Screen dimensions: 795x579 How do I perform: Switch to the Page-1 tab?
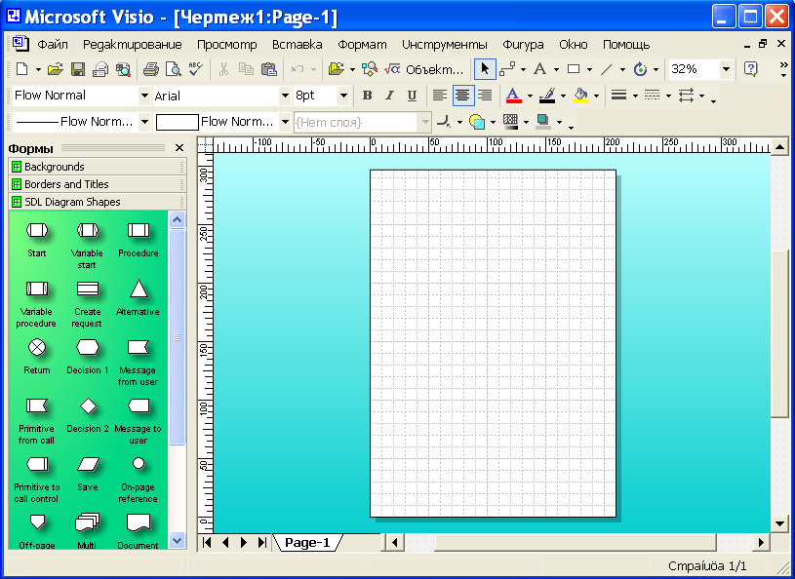tap(307, 543)
